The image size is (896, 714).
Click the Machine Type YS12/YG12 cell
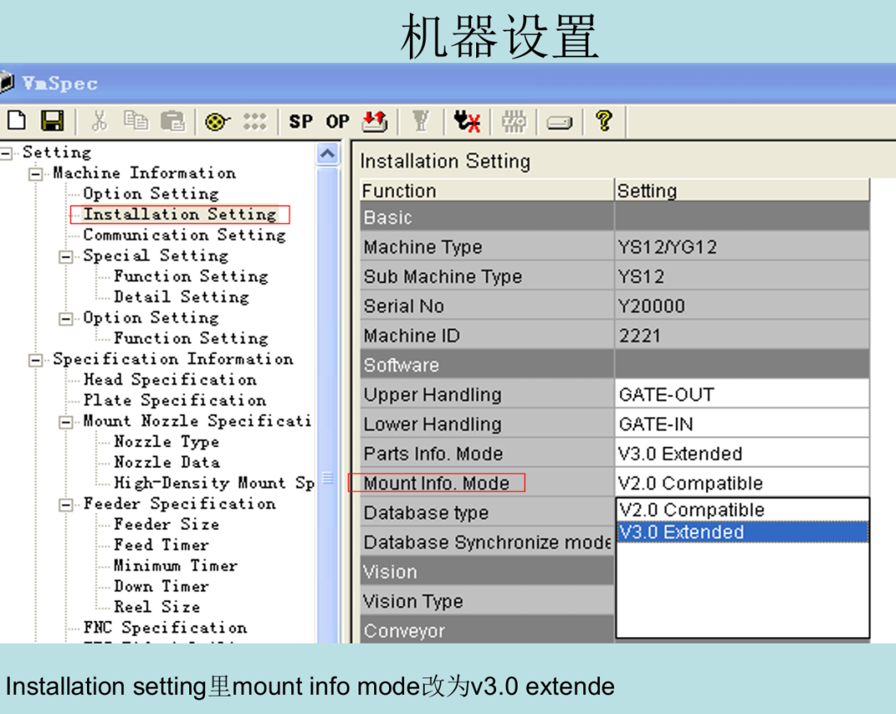742,247
